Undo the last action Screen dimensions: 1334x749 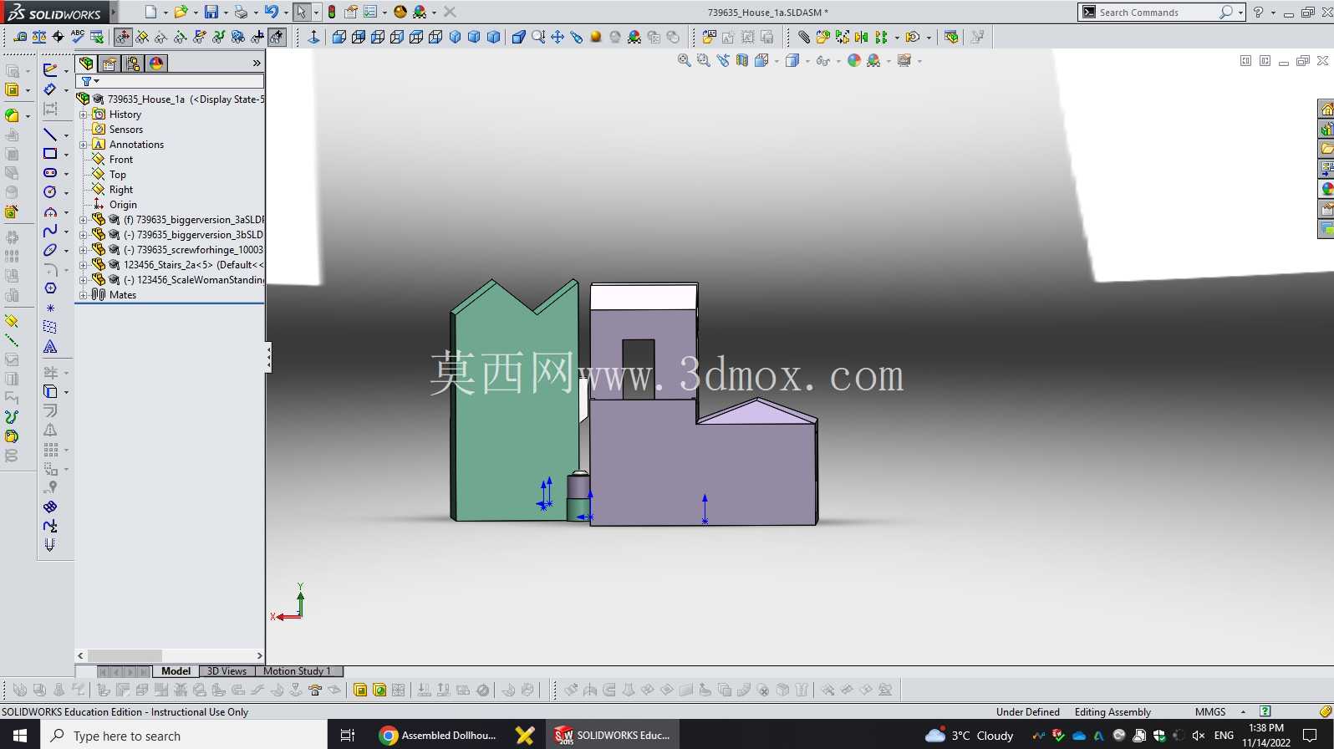click(x=271, y=12)
